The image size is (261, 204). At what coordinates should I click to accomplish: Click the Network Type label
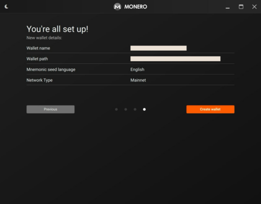click(39, 80)
